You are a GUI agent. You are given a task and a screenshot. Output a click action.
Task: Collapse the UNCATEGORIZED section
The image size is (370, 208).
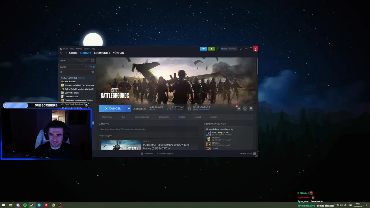point(60,78)
